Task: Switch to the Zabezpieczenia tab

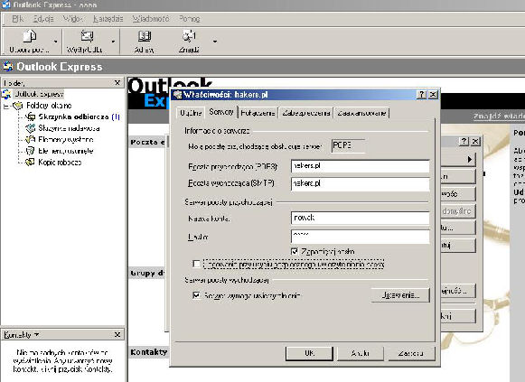Action: tap(306, 113)
